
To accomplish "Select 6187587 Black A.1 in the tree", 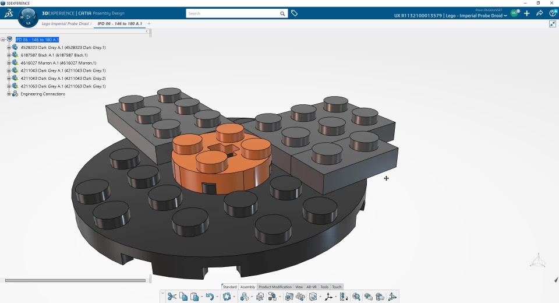I will 54,55.
